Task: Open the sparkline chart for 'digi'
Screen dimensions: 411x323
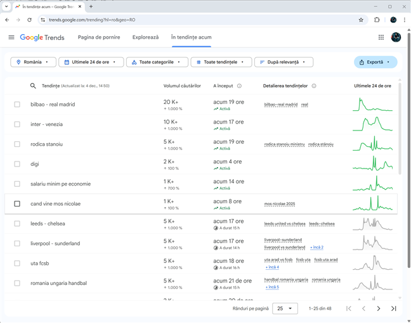Action: click(x=373, y=164)
